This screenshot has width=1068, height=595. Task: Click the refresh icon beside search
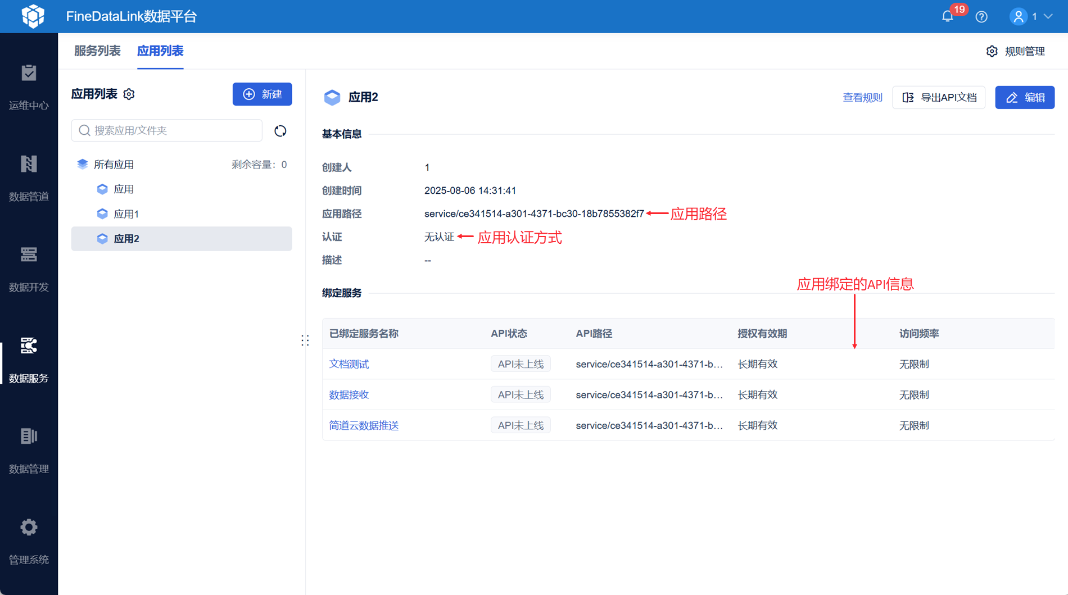280,131
